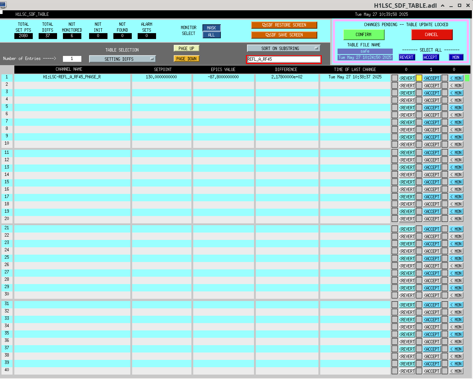This screenshot has height=379, width=473.
Task: Open the SDF SAVE SCREEN
Action: tap(284, 35)
